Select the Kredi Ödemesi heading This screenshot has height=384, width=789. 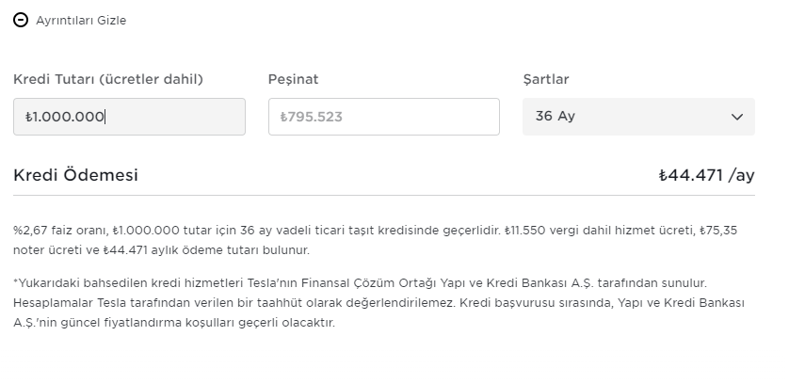coord(75,175)
